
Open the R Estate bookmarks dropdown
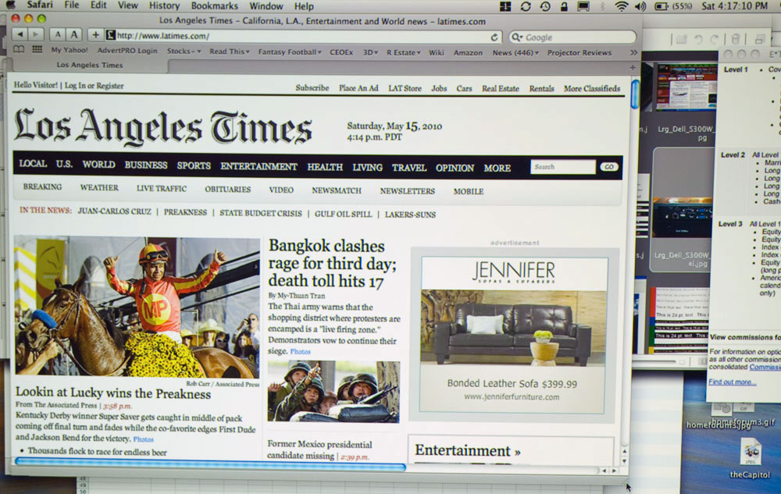404,52
